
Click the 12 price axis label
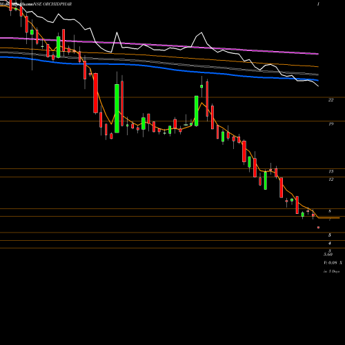[331, 179]
